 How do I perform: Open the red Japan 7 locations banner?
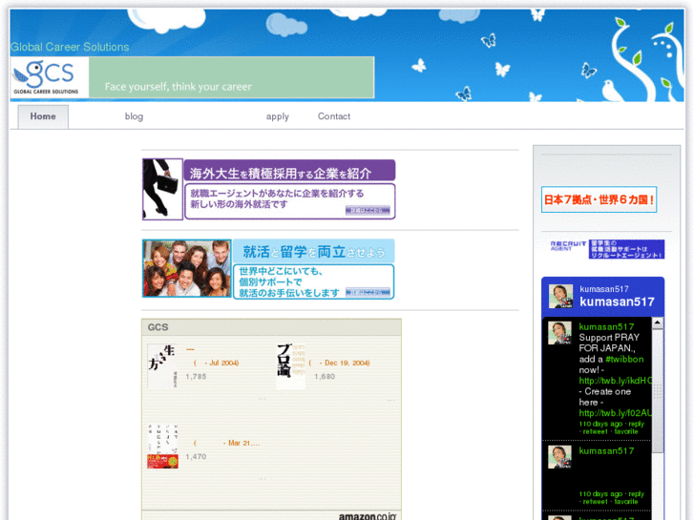599,199
